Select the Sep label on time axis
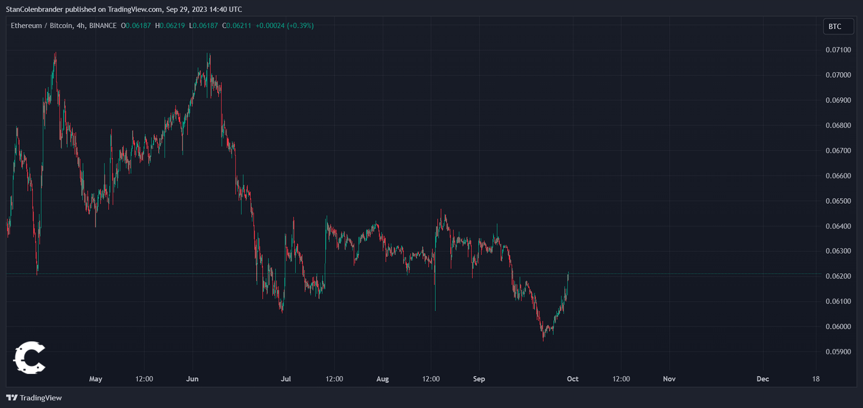863x408 pixels. click(x=479, y=379)
